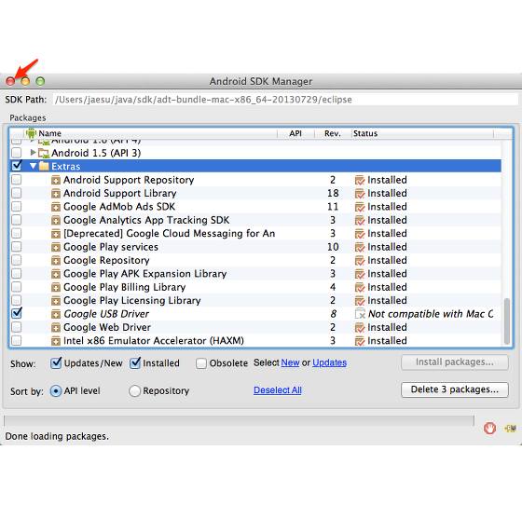Click the API column header
Image resolution: width=522 pixels, height=505 pixels.
(295, 133)
